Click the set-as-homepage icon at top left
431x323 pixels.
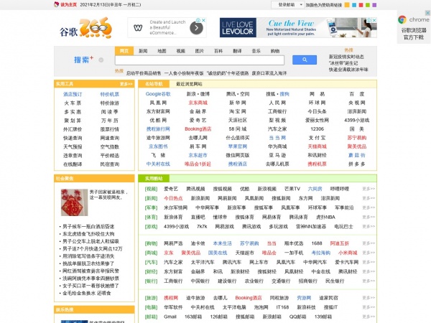56,4
